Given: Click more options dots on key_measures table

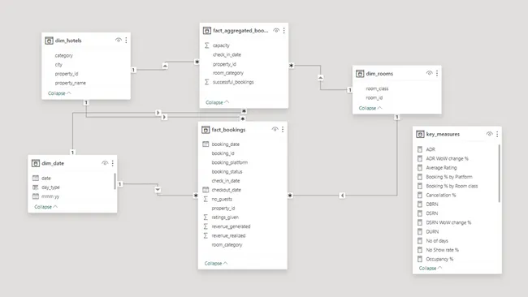Looking at the screenshot, I should (497, 134).
